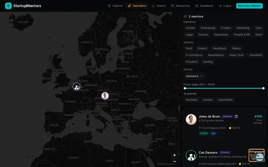Click the Growth tag on Jules's card
The image size is (268, 167).
click(204, 133)
